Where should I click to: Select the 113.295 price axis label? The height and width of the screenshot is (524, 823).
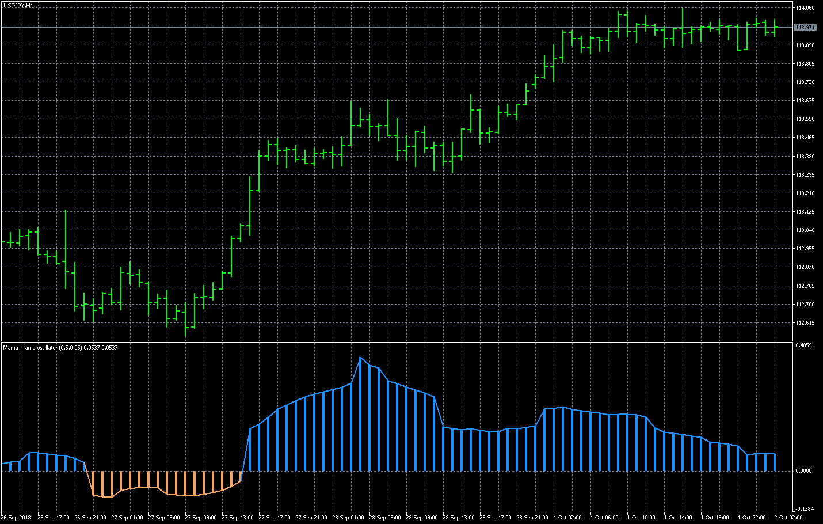coord(805,175)
